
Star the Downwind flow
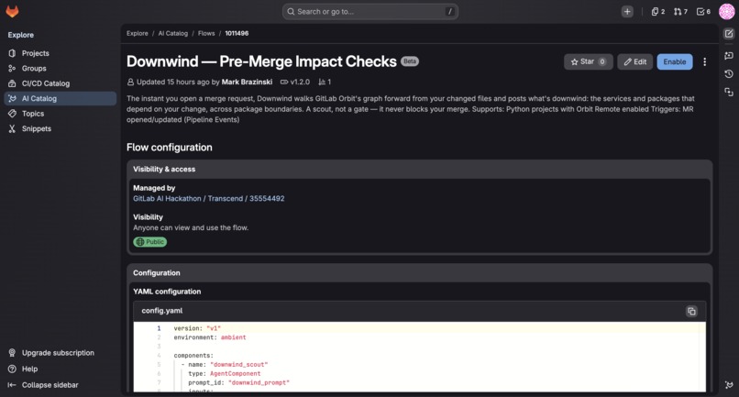click(x=589, y=61)
